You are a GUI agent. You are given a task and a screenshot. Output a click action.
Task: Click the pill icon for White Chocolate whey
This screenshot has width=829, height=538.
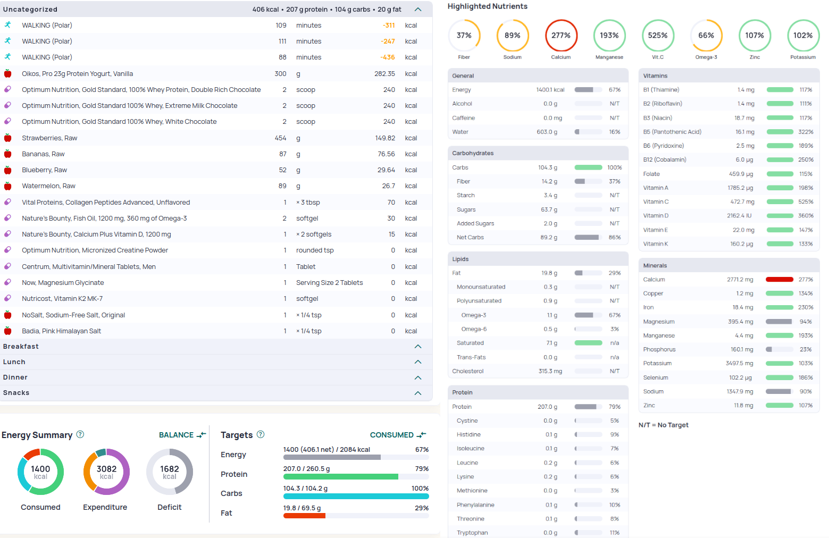pyautogui.click(x=7, y=121)
